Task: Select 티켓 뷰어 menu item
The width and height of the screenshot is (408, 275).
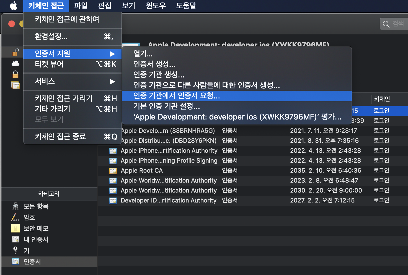Action: [73, 64]
